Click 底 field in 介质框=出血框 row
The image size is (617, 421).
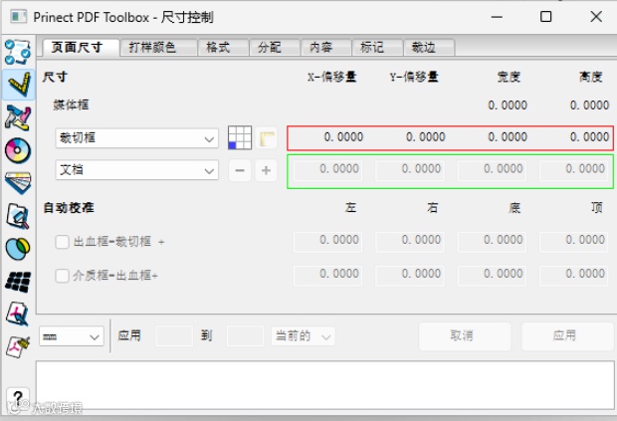coord(492,275)
